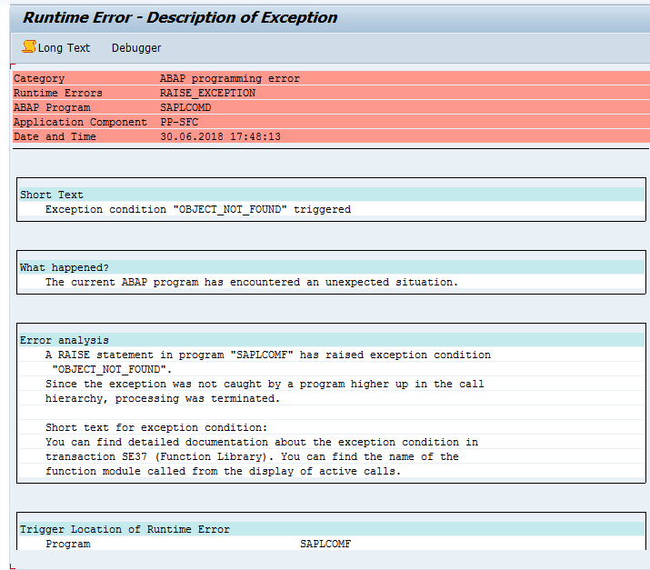Screen dimensions: 650x570
Task: Click the PP-SFC application component value
Action: (182, 123)
